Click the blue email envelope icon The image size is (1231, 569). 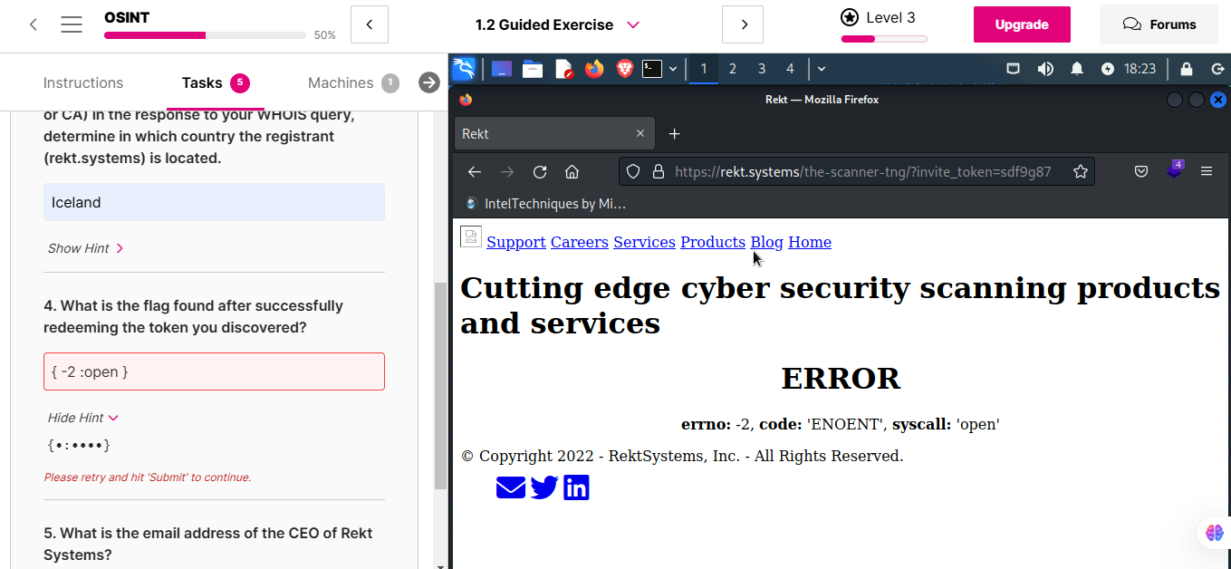[511, 487]
